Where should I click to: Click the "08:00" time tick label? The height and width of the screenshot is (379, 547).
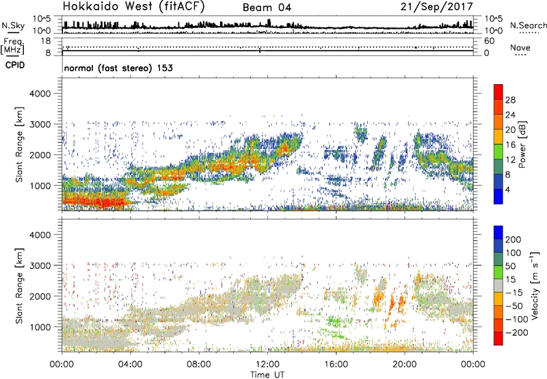point(199,365)
